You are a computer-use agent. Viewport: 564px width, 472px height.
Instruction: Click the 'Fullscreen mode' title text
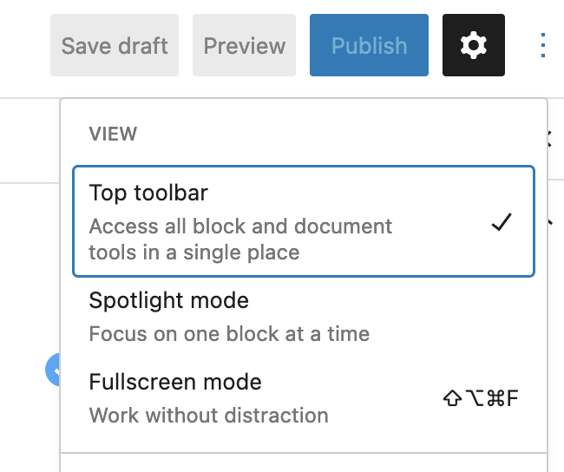(175, 382)
